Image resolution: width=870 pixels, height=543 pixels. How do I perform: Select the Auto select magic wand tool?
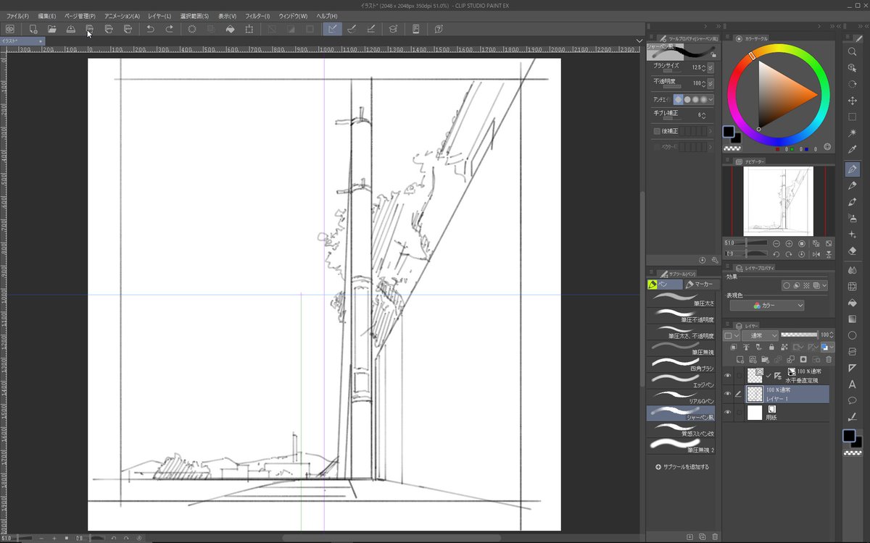853,132
